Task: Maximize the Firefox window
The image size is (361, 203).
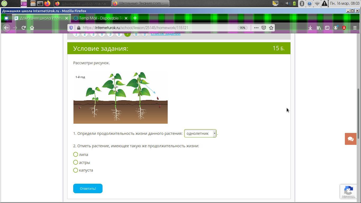Action: click(353, 11)
